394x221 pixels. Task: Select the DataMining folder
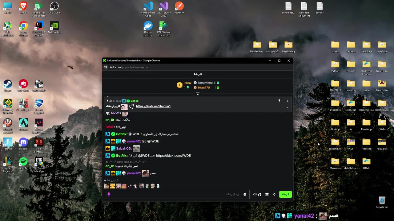288,47
